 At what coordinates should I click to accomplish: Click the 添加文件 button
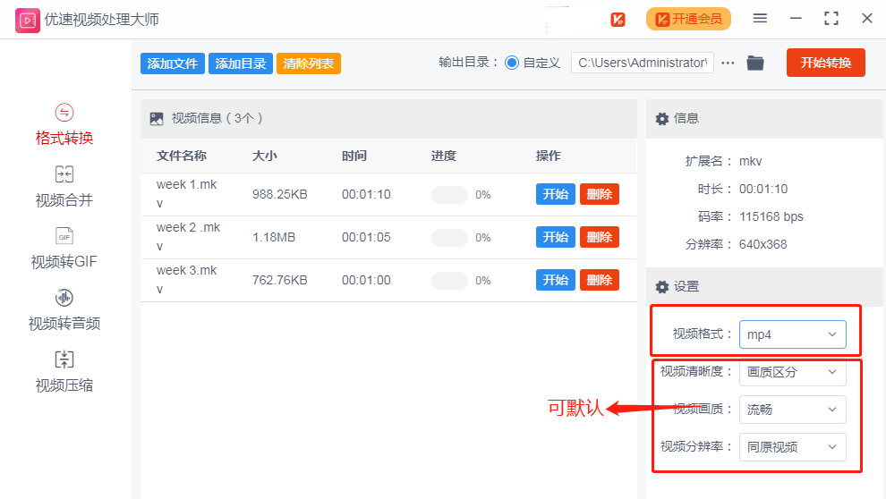[173, 63]
